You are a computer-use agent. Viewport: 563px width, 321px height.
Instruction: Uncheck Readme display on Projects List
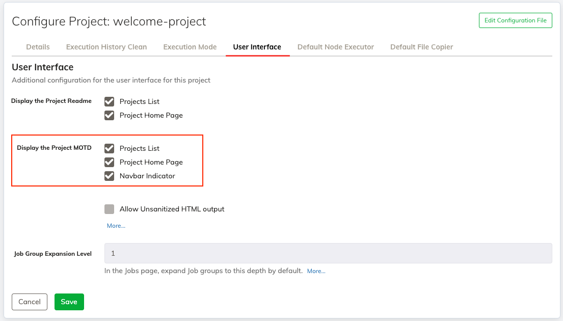[x=109, y=101]
